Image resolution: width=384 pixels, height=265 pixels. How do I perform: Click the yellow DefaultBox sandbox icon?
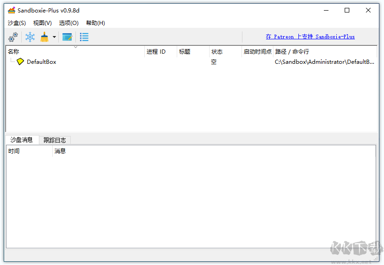[x=20, y=62]
